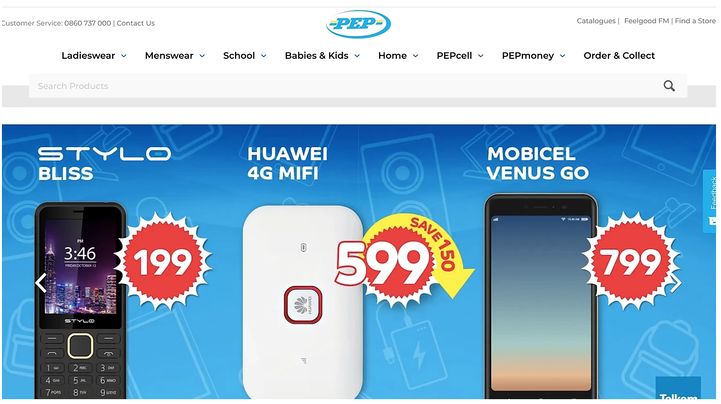Click the 199 price burst badge
The width and height of the screenshot is (721, 404).
(163, 262)
